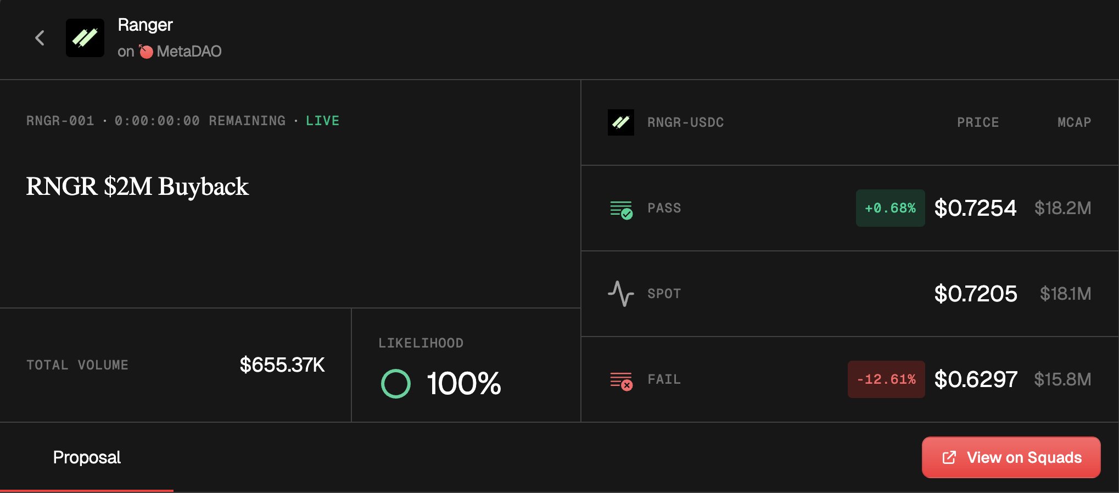
Task: Click the MCAP column header
Action: coord(1074,122)
